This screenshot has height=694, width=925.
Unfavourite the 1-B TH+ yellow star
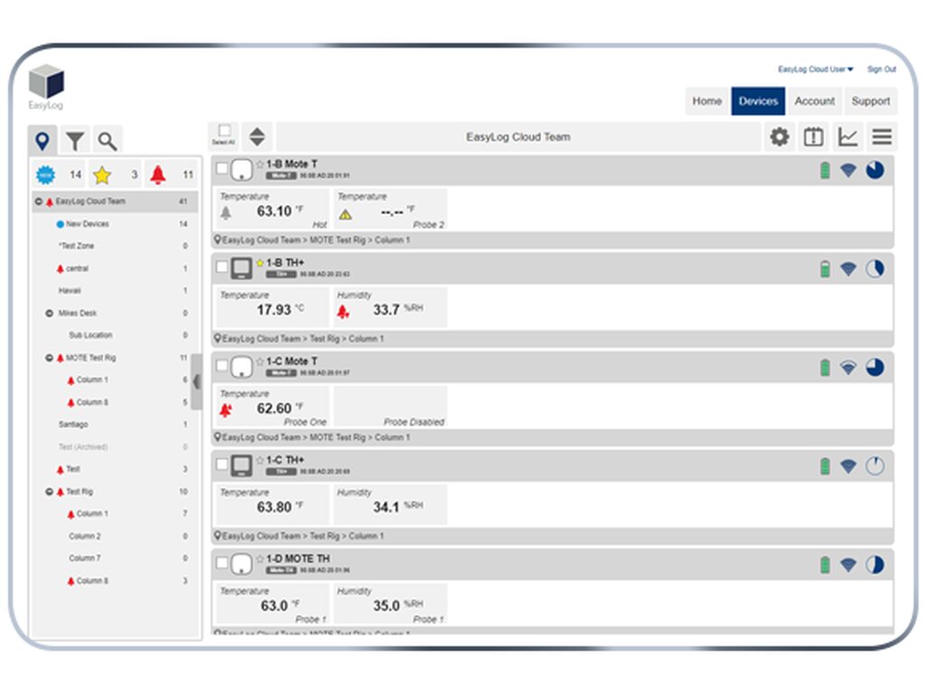pos(260,263)
